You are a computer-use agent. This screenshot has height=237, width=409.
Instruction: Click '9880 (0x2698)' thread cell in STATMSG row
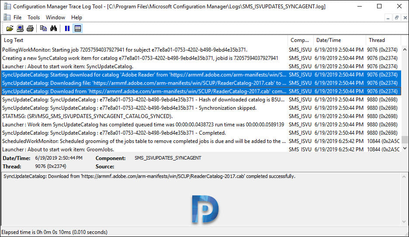click(382, 116)
